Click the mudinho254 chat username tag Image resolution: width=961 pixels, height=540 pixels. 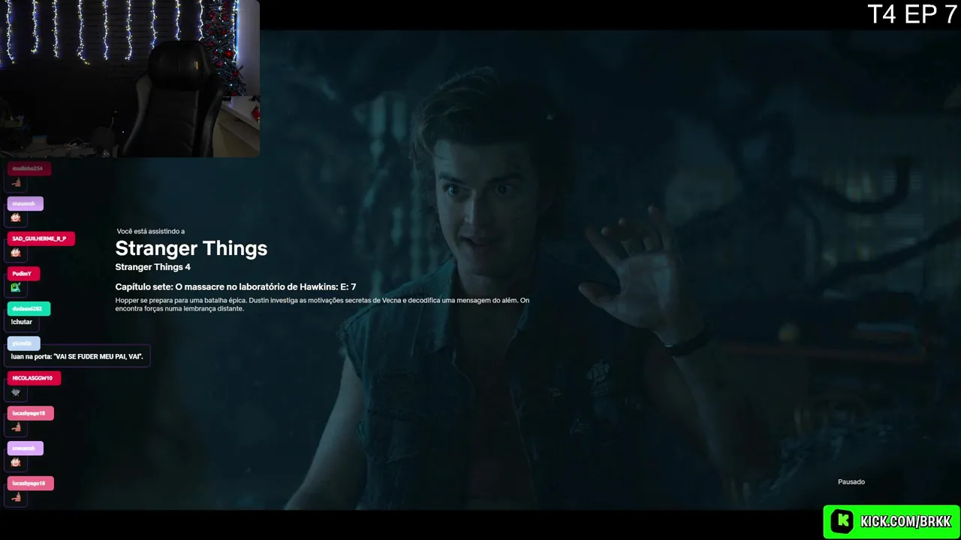coord(29,169)
